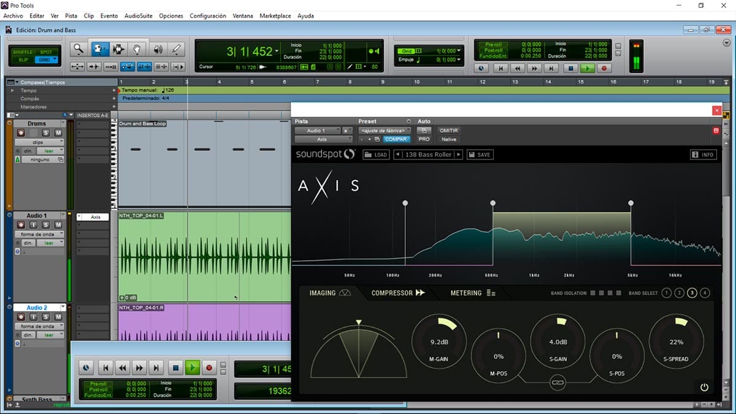Image resolution: width=736 pixels, height=414 pixels.
Task: Select band 1 in Axis
Action: click(666, 293)
